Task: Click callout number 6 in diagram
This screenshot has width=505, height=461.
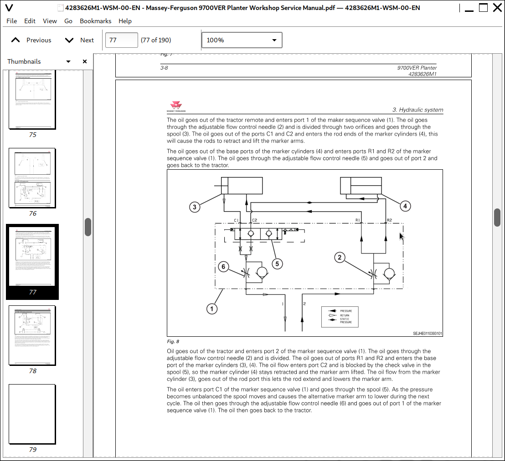Action: tap(223, 267)
